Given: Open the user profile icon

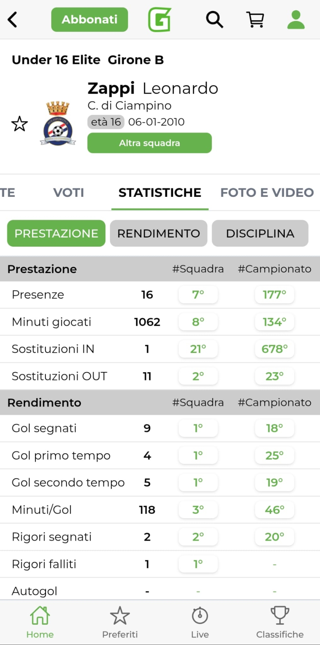Looking at the screenshot, I should pyautogui.click(x=296, y=19).
